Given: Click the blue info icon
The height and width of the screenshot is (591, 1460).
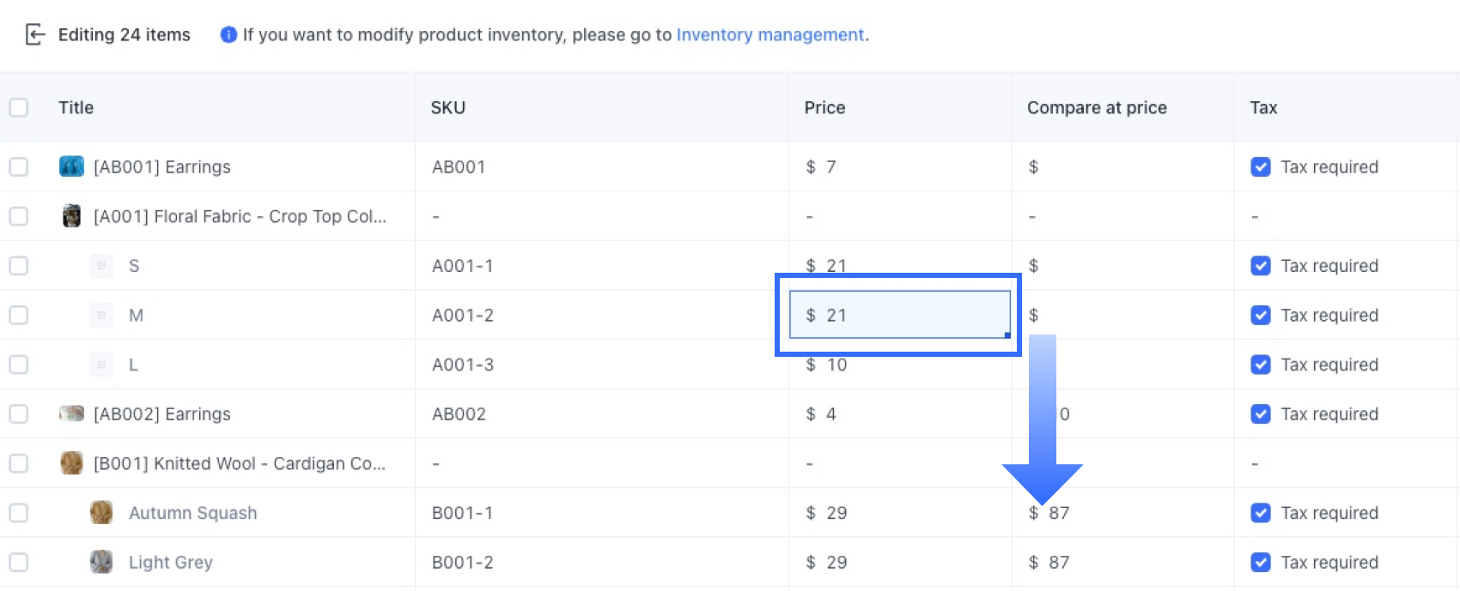Looking at the screenshot, I should (x=228, y=34).
